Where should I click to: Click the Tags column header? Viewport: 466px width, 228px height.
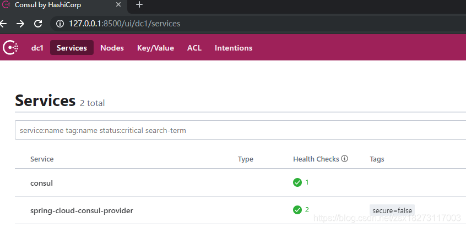pos(377,159)
